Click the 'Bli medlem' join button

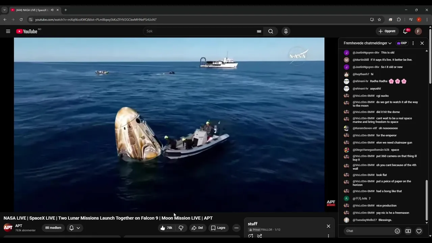[x=53, y=228]
